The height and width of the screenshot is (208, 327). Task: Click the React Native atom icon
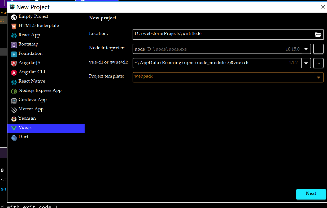tap(14, 82)
